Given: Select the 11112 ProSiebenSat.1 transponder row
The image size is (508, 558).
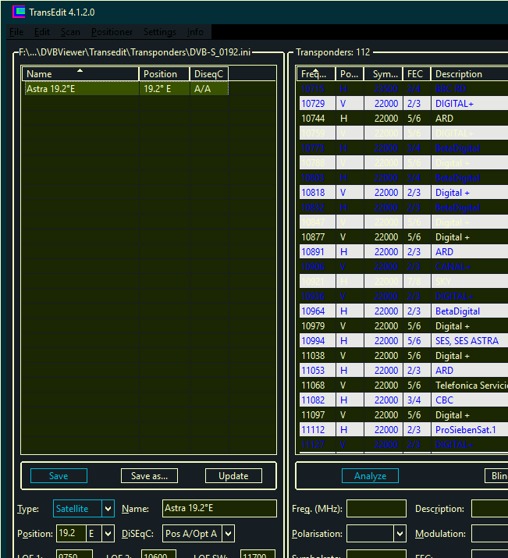Looking at the screenshot, I should 402,430.
